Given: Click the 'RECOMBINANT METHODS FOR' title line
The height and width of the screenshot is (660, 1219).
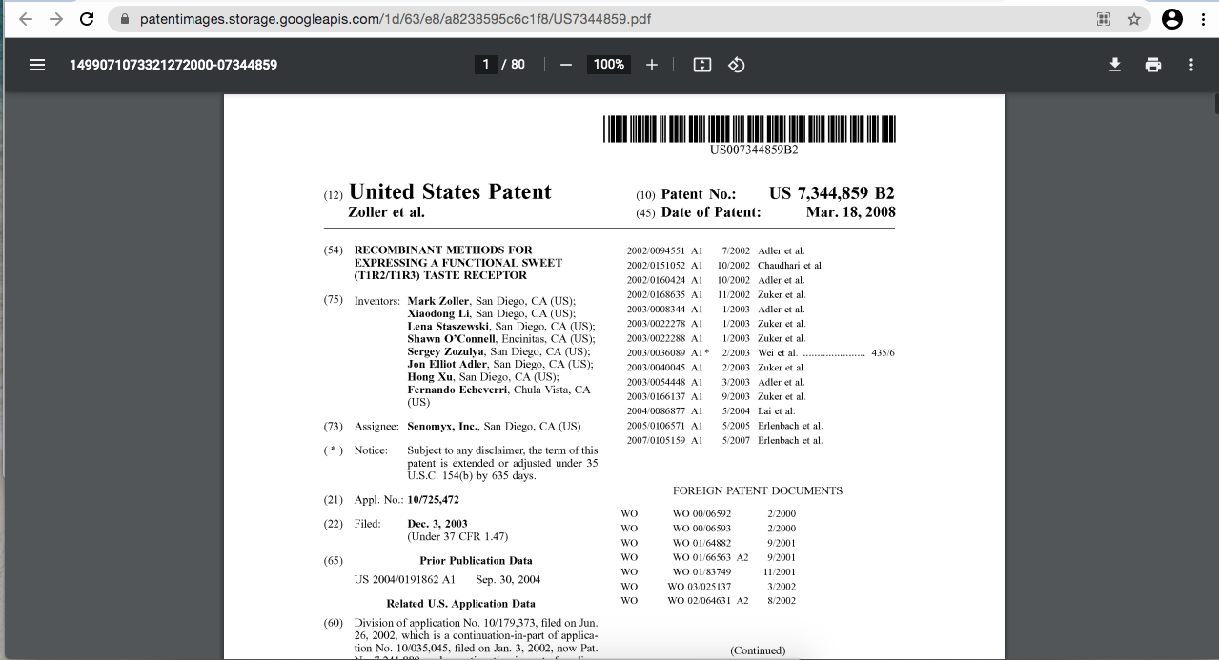Looking at the screenshot, I should (443, 250).
